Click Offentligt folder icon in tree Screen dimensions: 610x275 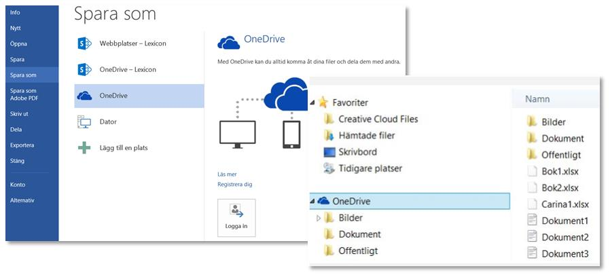click(x=329, y=251)
